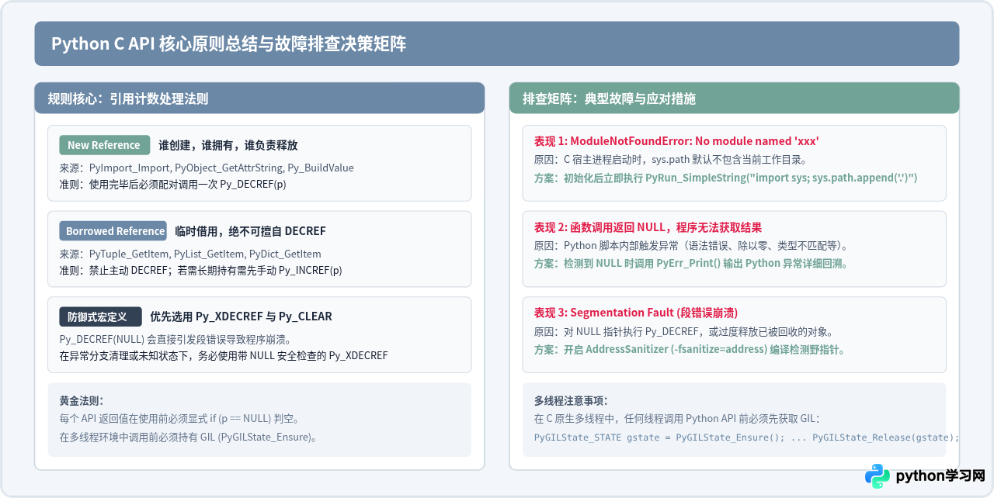
Task: Click the line mentioning '持有 GIL (PyGILState_Ensure)'
Action: tap(189, 437)
